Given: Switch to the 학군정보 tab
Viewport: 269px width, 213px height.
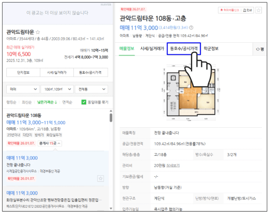Looking at the screenshot, I should coord(211,49).
